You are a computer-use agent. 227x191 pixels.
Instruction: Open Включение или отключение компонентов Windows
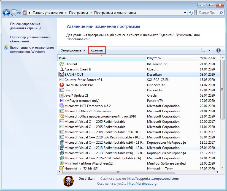click(x=32, y=50)
